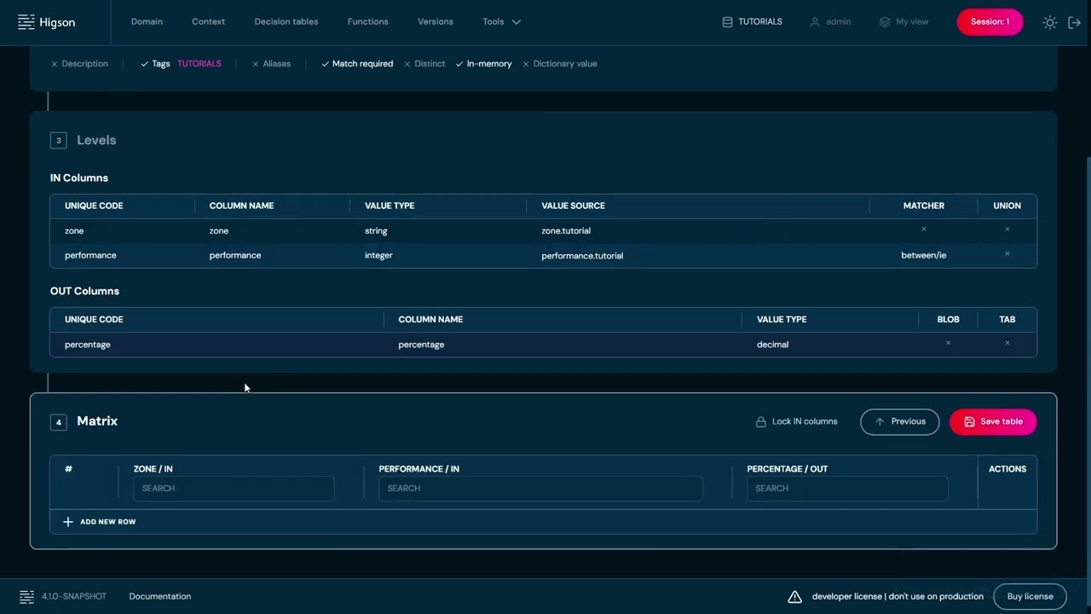This screenshot has width=1091, height=614.
Task: Toggle In-memory option
Action: coord(484,64)
